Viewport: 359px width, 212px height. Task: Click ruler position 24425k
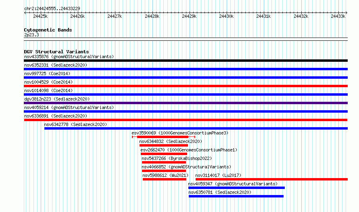(40, 16)
